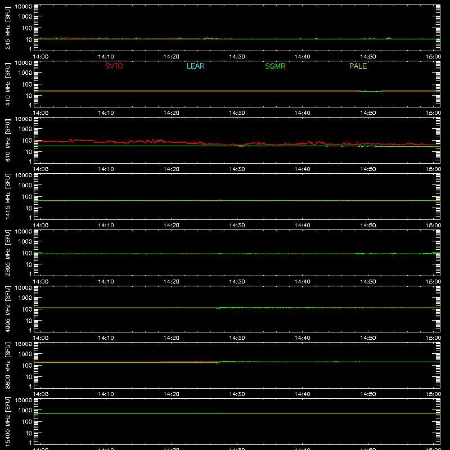The height and width of the screenshot is (450, 450).
Task: Click 14:30 label below the 1415 MHz plot
Action: tap(237, 226)
